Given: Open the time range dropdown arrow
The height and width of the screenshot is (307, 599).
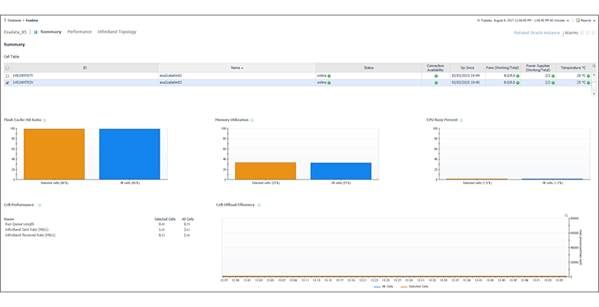Looking at the screenshot, I should (568, 20).
